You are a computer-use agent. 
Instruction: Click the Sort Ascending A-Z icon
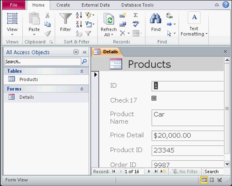79,15
